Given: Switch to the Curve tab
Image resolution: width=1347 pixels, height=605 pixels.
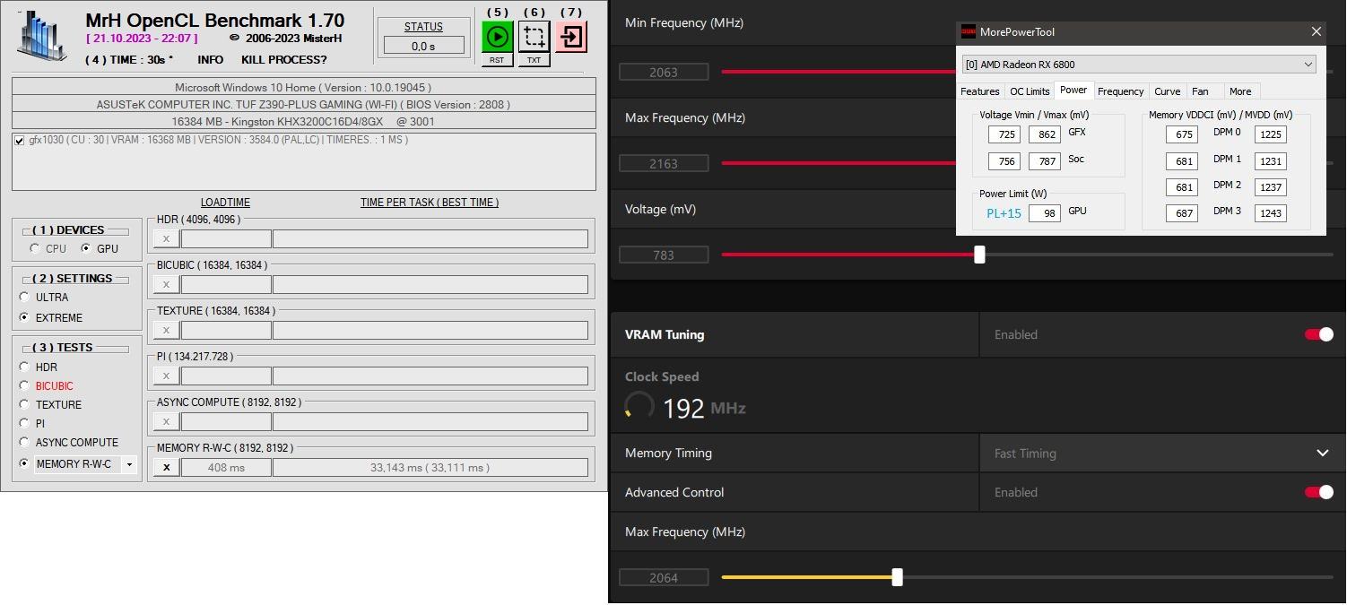Looking at the screenshot, I should [1167, 91].
